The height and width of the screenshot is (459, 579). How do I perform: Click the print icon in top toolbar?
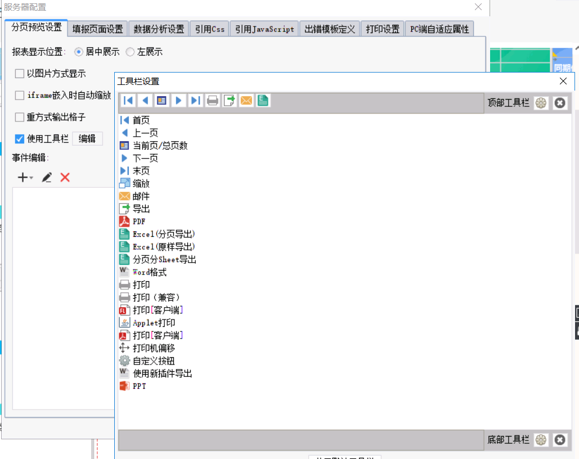point(213,101)
